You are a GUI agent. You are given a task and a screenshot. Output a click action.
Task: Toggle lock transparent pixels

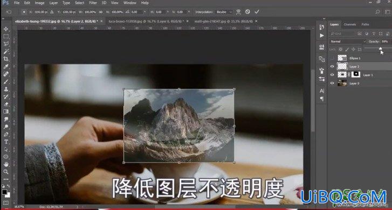tap(340, 49)
